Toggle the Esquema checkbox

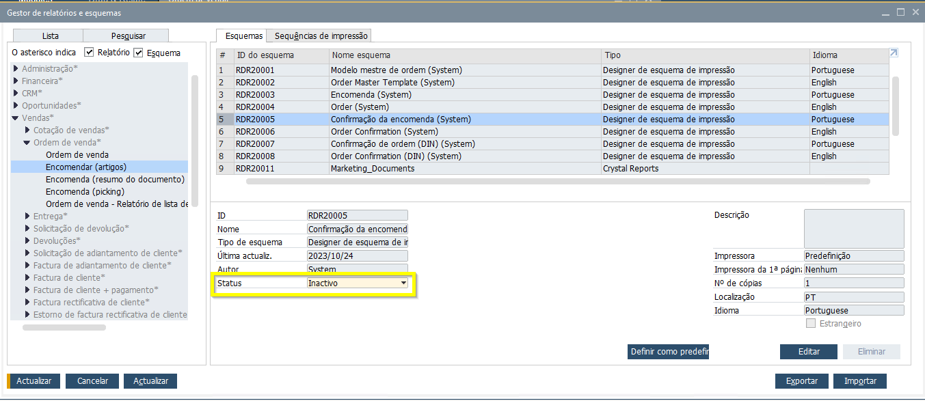click(139, 53)
